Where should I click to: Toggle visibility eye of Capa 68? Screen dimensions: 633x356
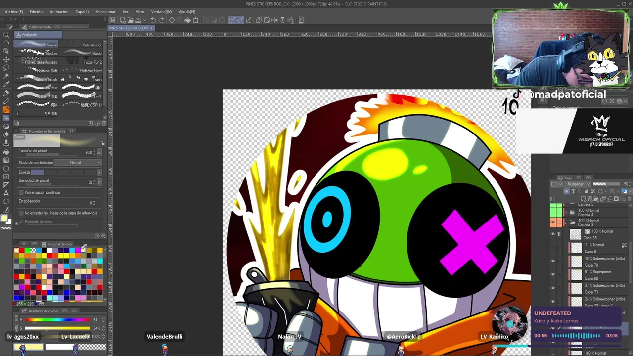[x=553, y=275]
